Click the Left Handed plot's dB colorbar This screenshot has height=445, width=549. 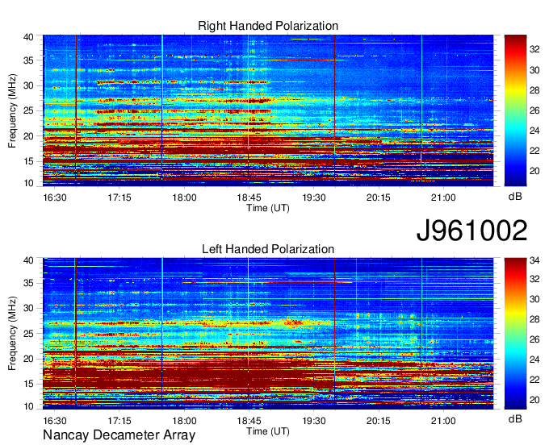(x=515, y=334)
